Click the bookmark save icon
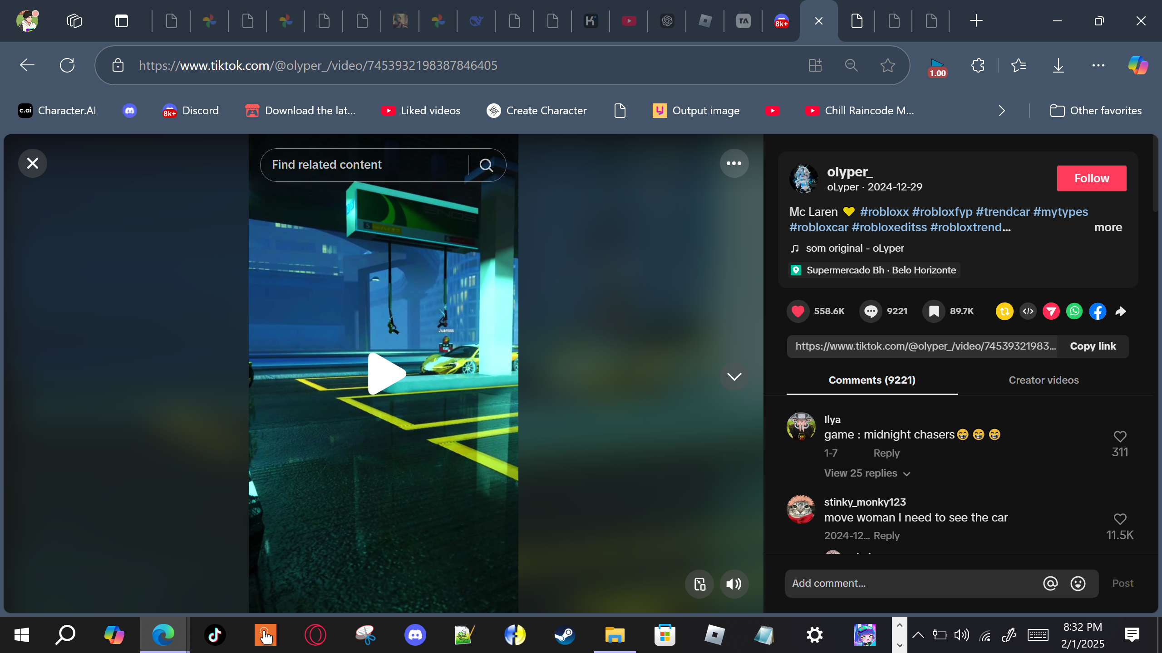 (934, 311)
